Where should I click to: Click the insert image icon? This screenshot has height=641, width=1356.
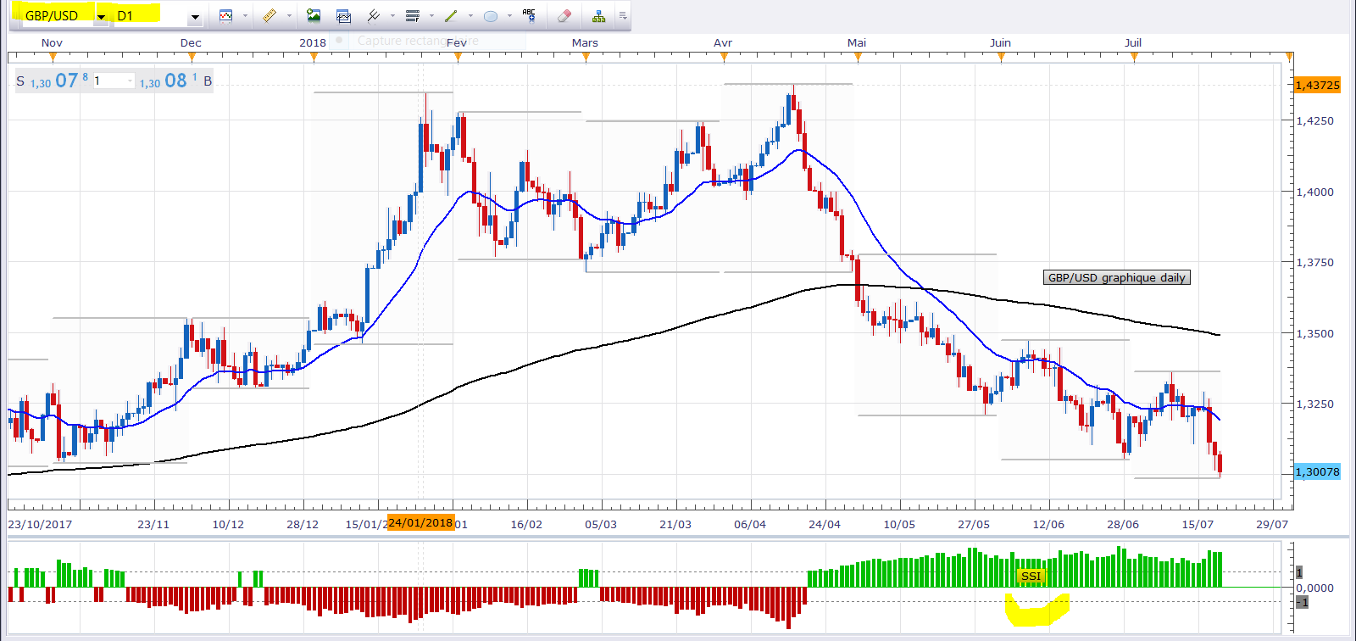pos(314,15)
